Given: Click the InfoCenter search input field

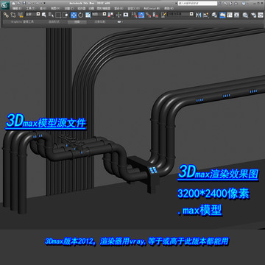Looking at the screenshot, I should 197,4.
